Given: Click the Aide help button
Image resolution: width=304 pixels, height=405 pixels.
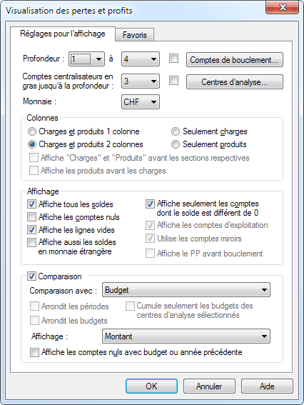Looking at the screenshot, I should click(267, 386).
